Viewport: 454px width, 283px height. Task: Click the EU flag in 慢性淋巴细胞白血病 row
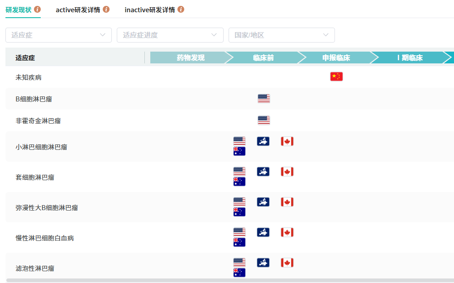pyautogui.click(x=263, y=232)
